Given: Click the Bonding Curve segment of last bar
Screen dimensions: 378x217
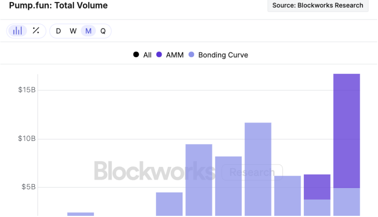Looking at the screenshot, I should [x=346, y=202].
